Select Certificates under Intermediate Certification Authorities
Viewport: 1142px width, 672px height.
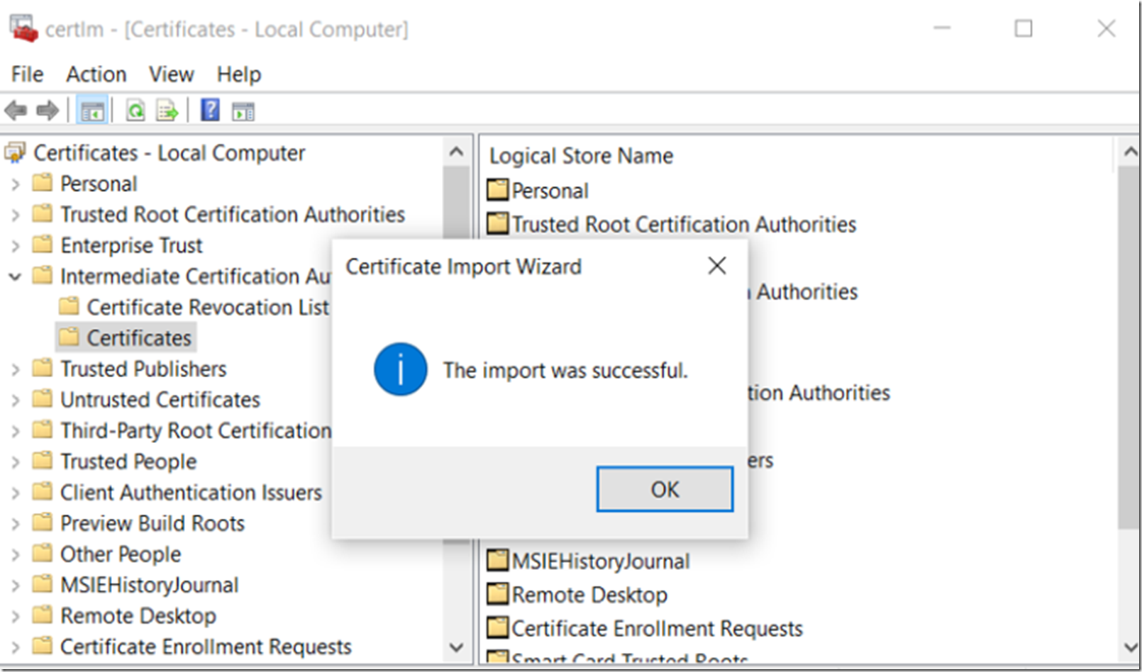pos(139,337)
